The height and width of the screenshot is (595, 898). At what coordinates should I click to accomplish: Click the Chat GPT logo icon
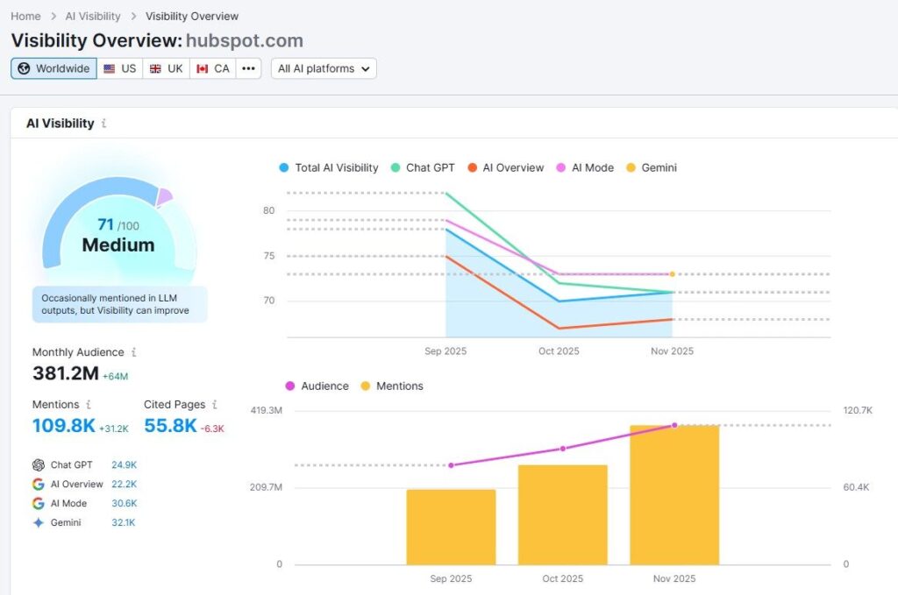[39, 465]
